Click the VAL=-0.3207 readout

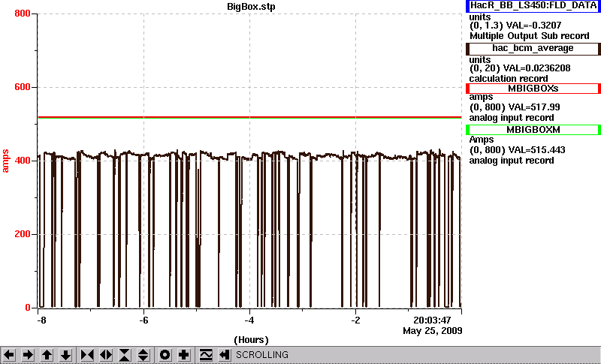(534, 26)
